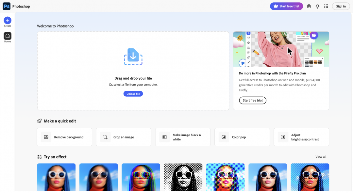
Task: Open Home from the left sidebar
Action: 8,36
